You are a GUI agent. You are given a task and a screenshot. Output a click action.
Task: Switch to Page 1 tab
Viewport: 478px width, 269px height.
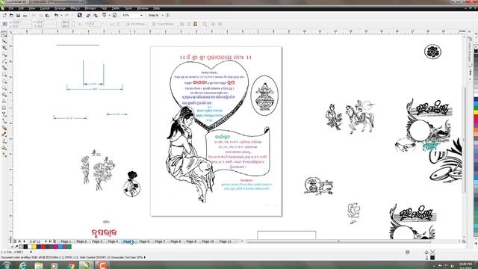click(66, 241)
